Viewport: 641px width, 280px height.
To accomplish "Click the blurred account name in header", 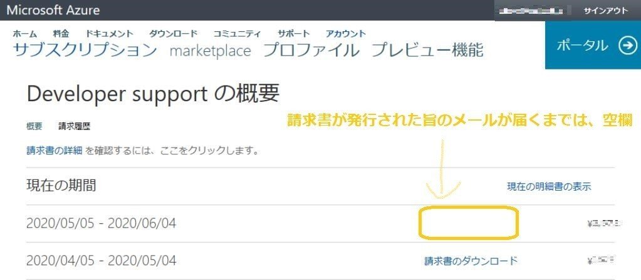I will coord(532,11).
